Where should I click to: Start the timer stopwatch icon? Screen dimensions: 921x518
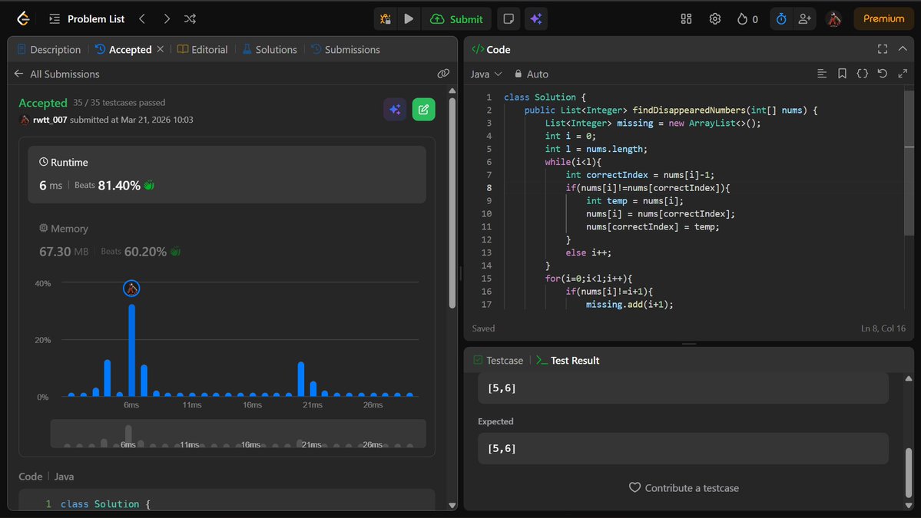click(781, 18)
